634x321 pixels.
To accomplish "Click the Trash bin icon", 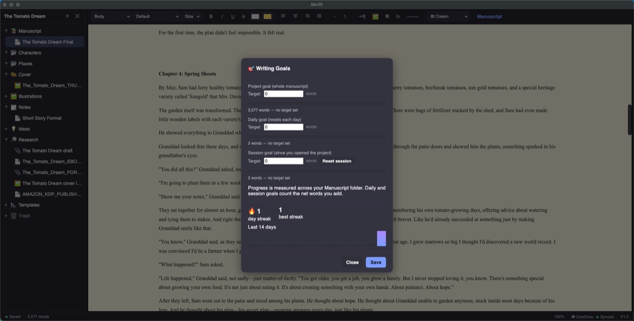I will (14, 216).
